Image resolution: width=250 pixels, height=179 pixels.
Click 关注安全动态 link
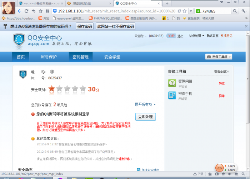(148, 170)
